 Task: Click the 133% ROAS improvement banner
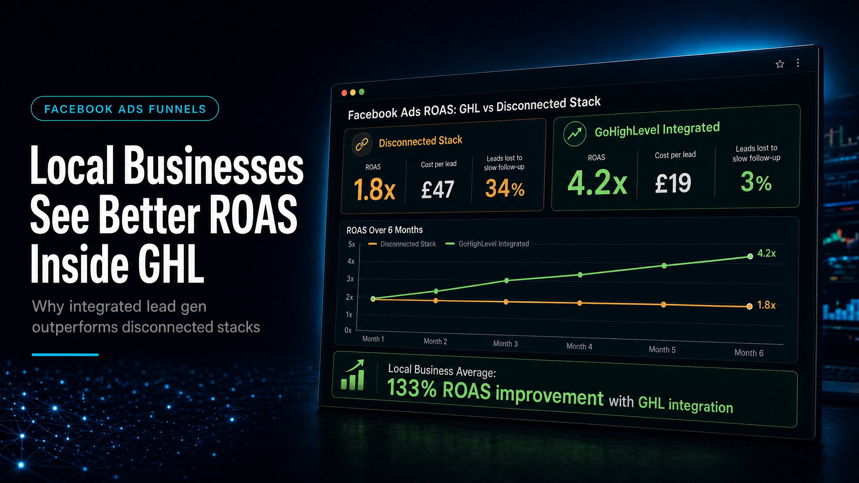click(564, 389)
